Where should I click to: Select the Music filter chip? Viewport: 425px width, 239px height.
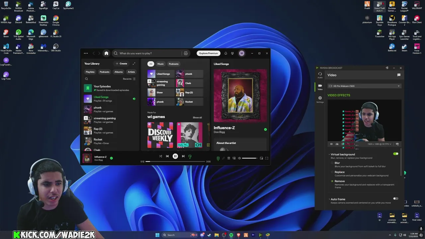point(160,64)
